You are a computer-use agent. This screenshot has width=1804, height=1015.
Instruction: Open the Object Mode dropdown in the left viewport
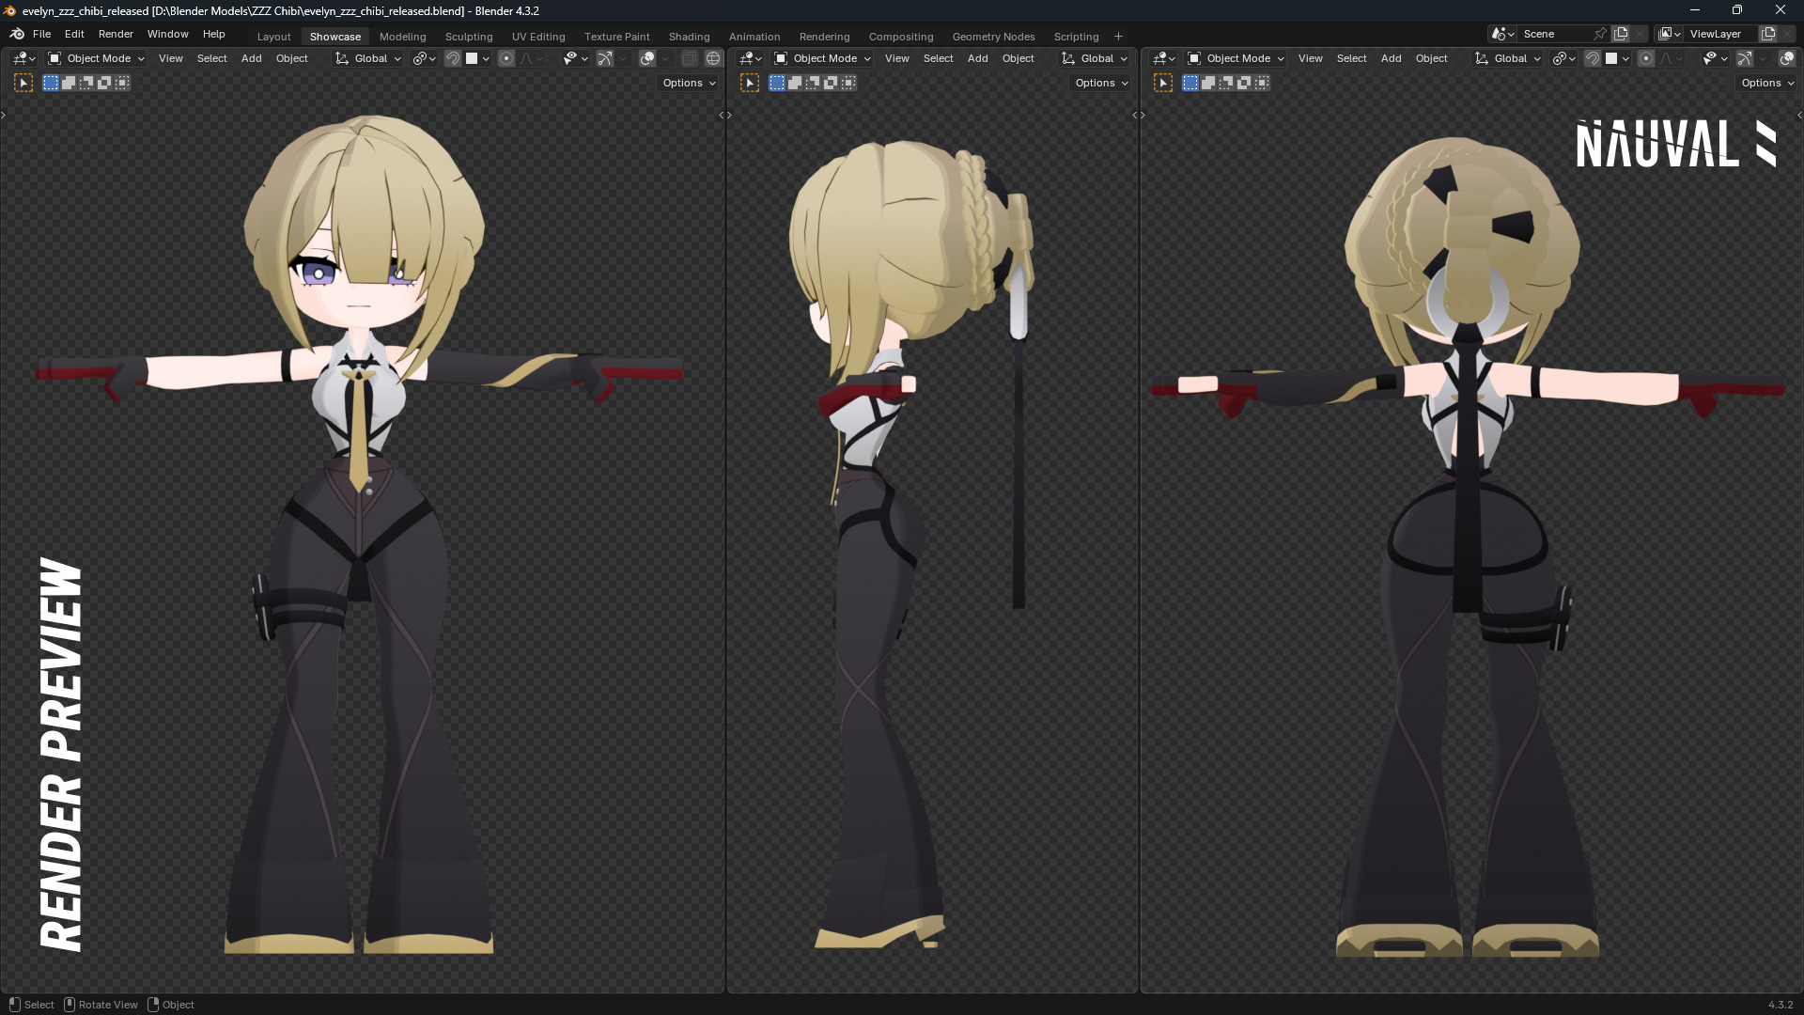pyautogui.click(x=96, y=58)
